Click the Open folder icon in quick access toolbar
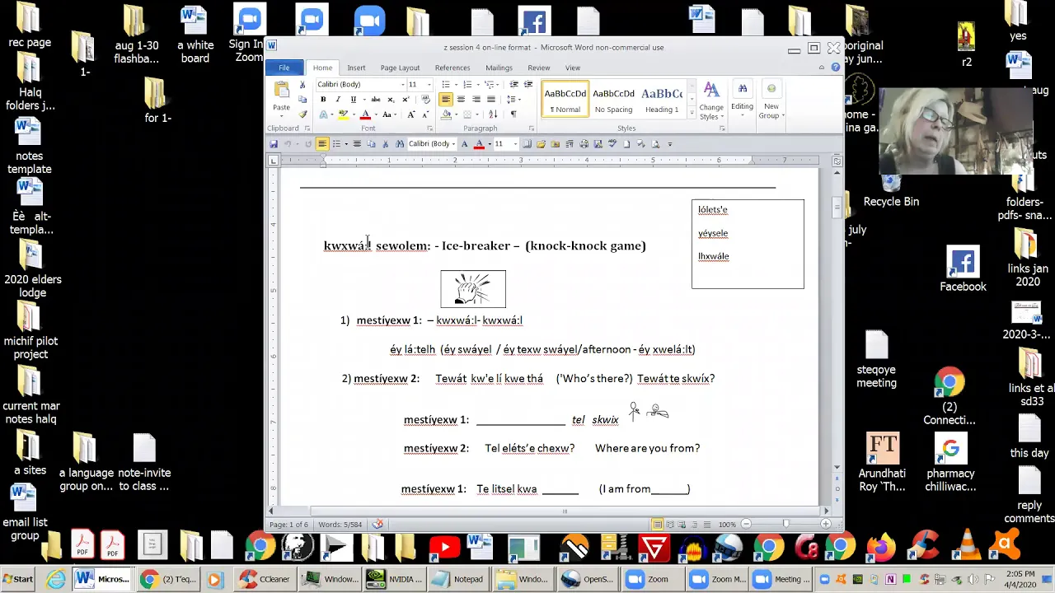 (x=541, y=144)
